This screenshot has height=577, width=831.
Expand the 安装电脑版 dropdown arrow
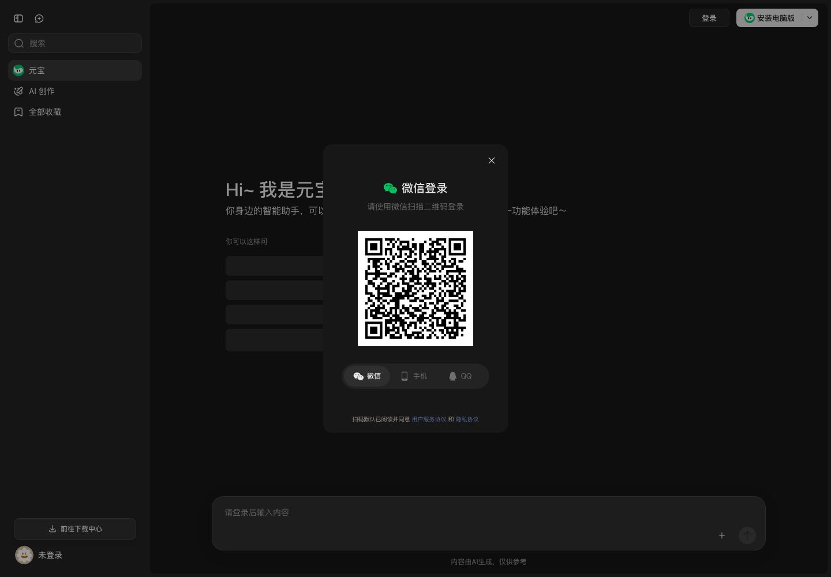tap(810, 18)
